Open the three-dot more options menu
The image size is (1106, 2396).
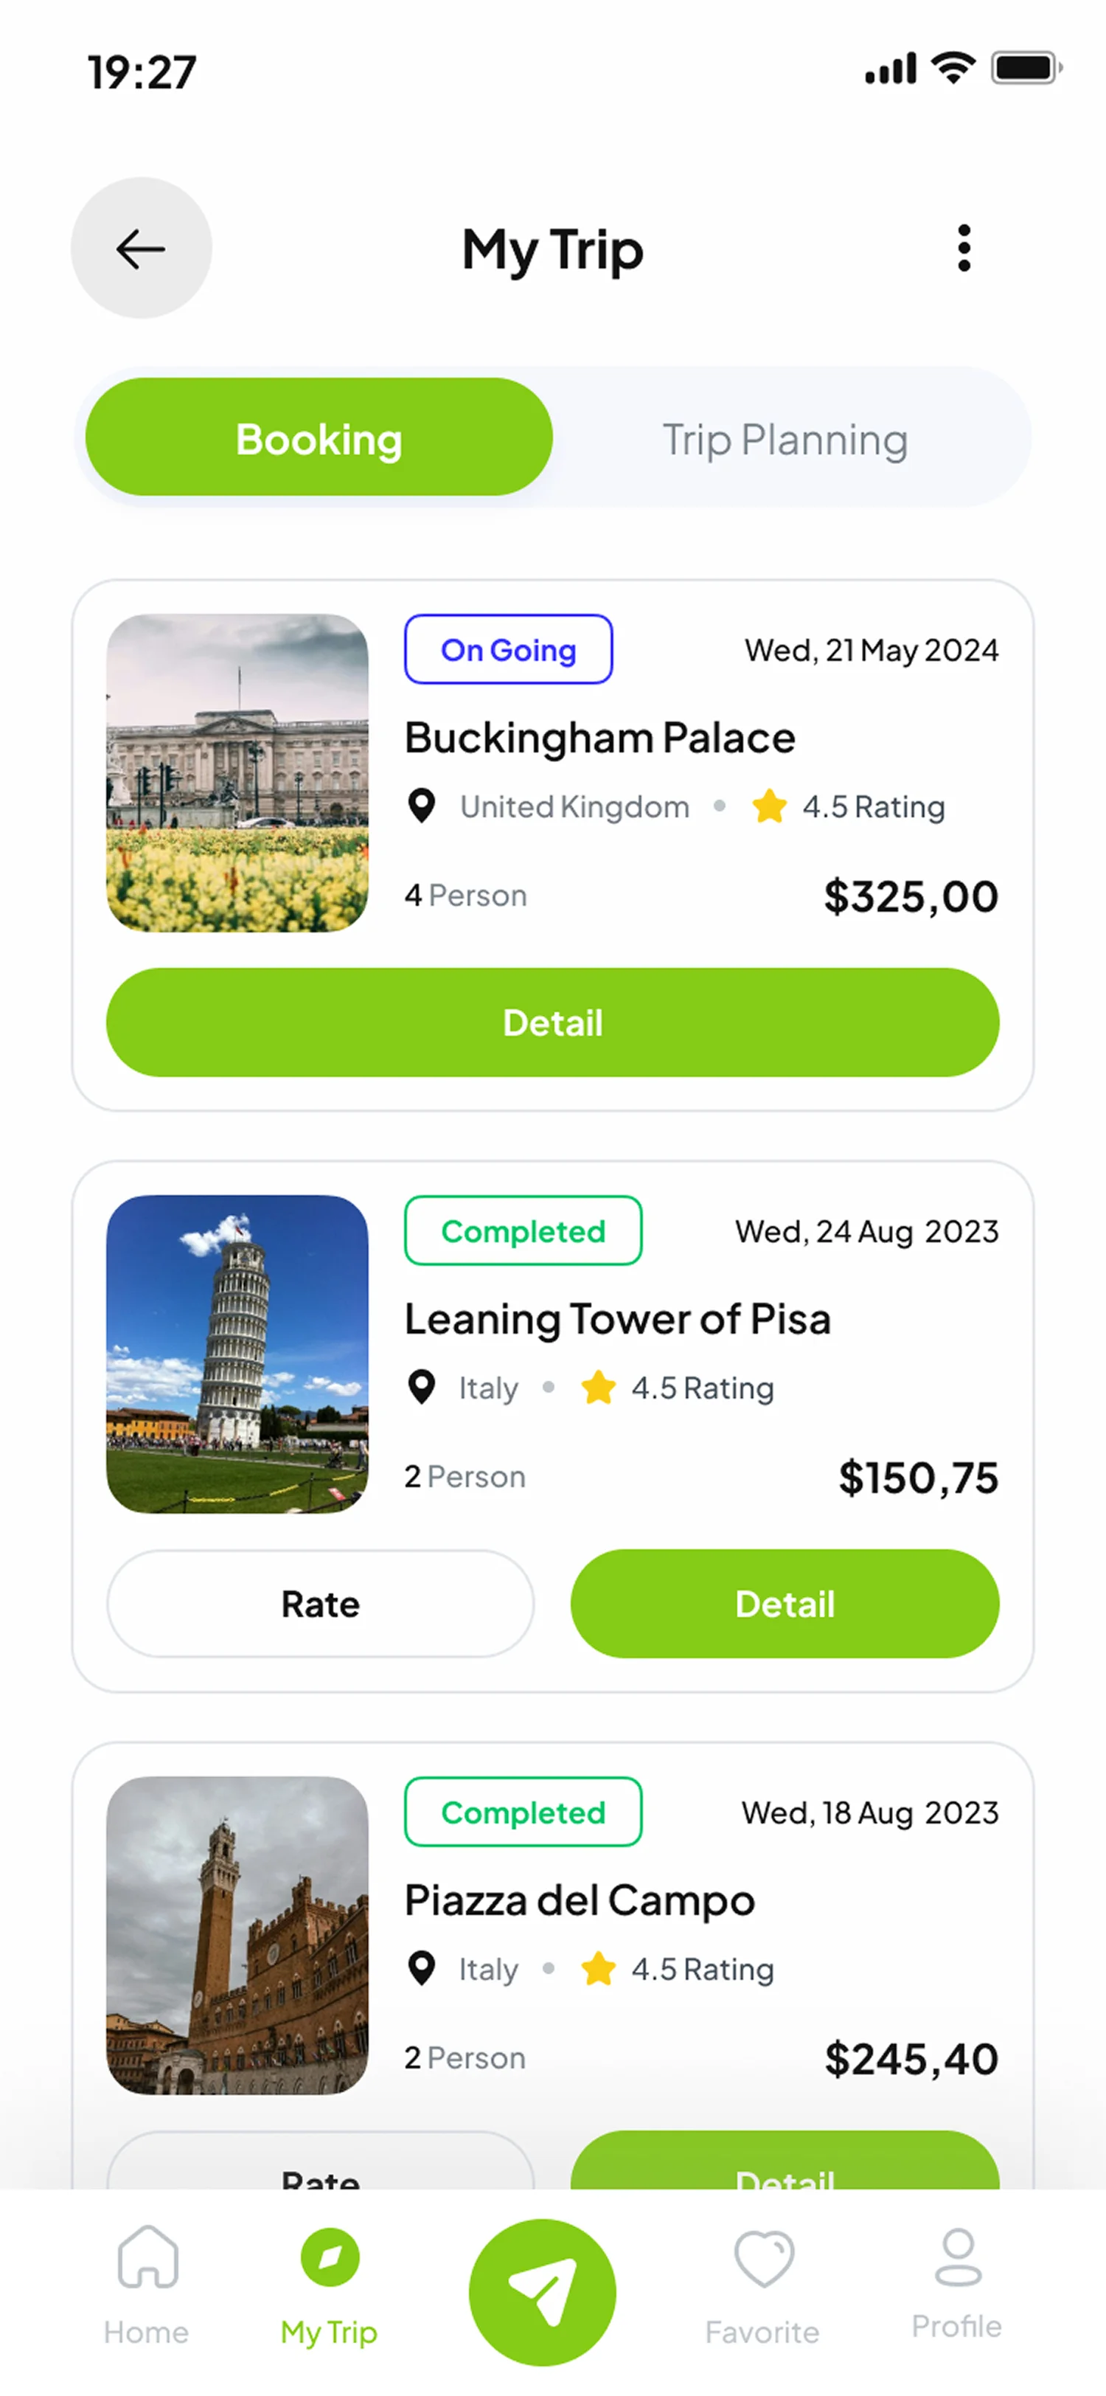tap(964, 249)
